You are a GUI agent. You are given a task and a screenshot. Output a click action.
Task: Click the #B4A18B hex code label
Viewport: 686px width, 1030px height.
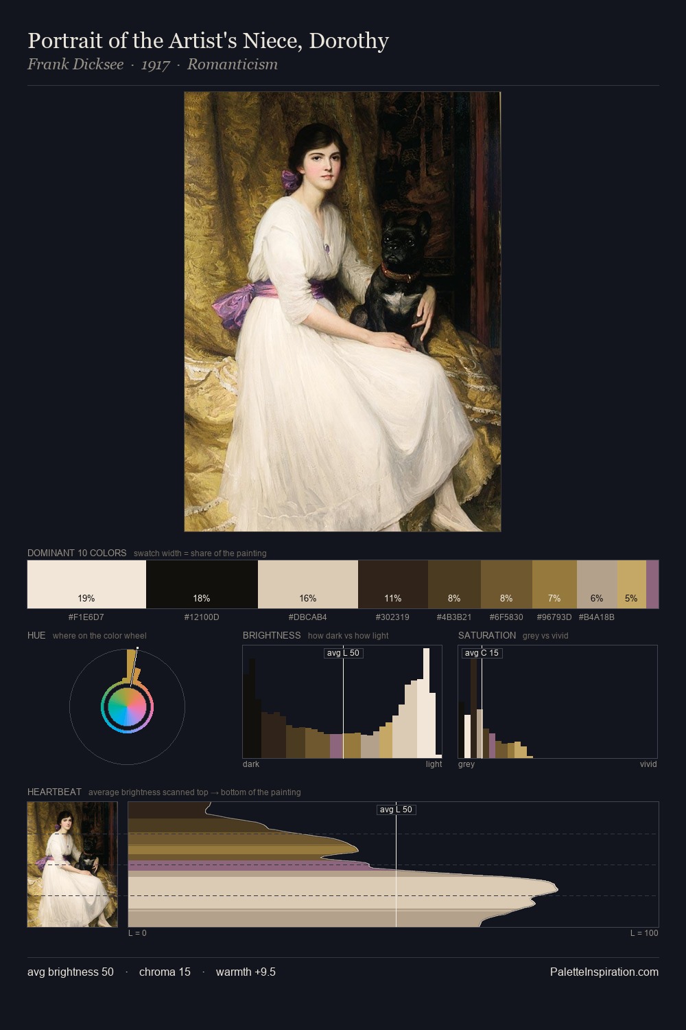(x=597, y=617)
